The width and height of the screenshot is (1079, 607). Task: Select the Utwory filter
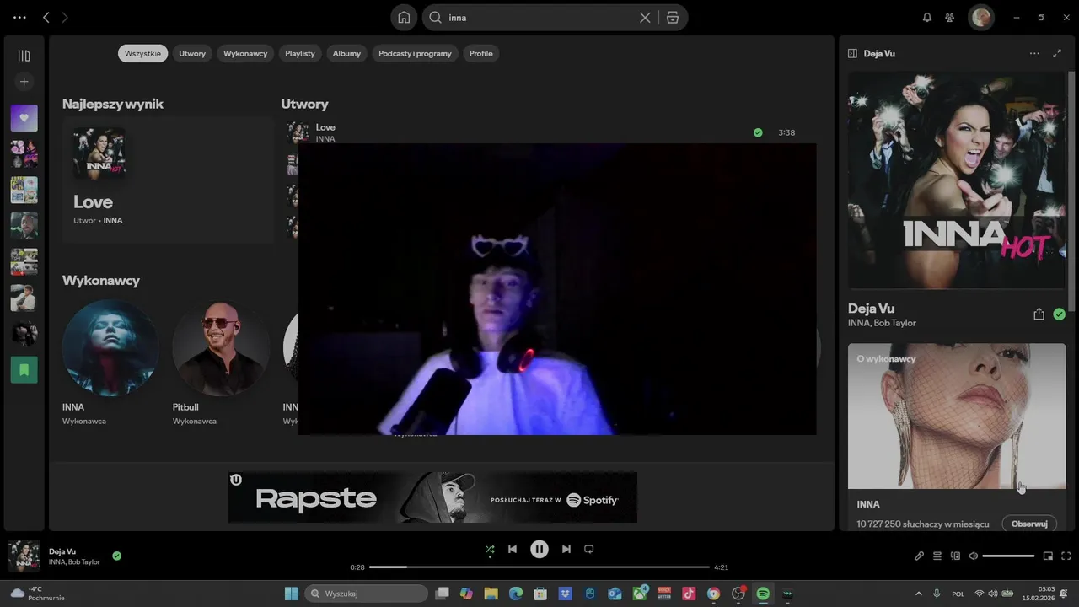(192, 53)
